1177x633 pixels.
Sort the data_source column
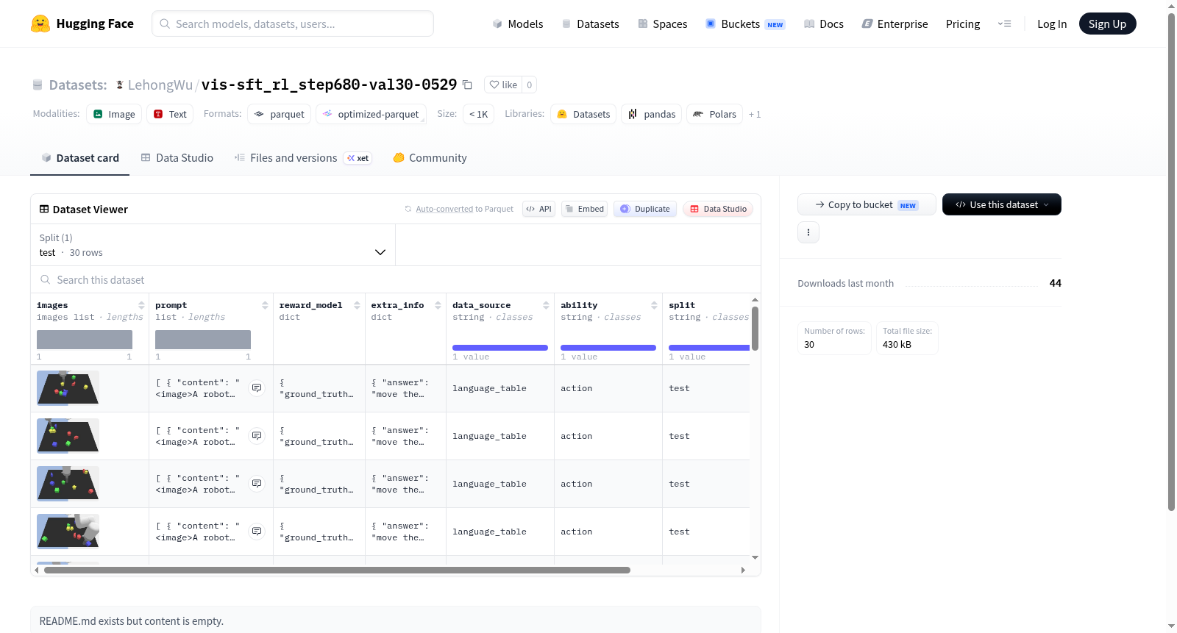click(546, 305)
